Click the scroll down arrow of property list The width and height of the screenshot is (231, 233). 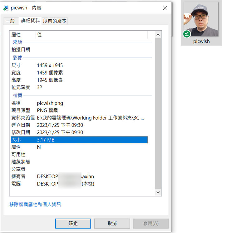coord(158,192)
